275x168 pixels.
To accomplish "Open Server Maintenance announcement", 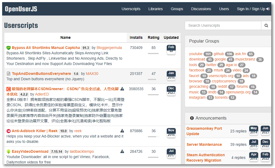I will (x=204, y=144).
